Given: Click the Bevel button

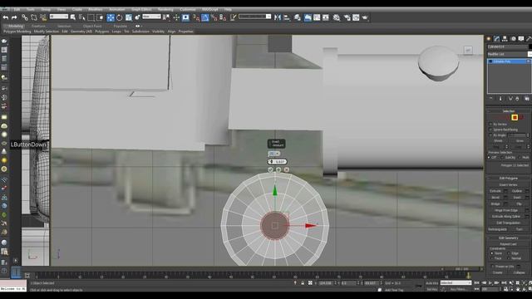Looking at the screenshot, I should [x=495, y=198].
